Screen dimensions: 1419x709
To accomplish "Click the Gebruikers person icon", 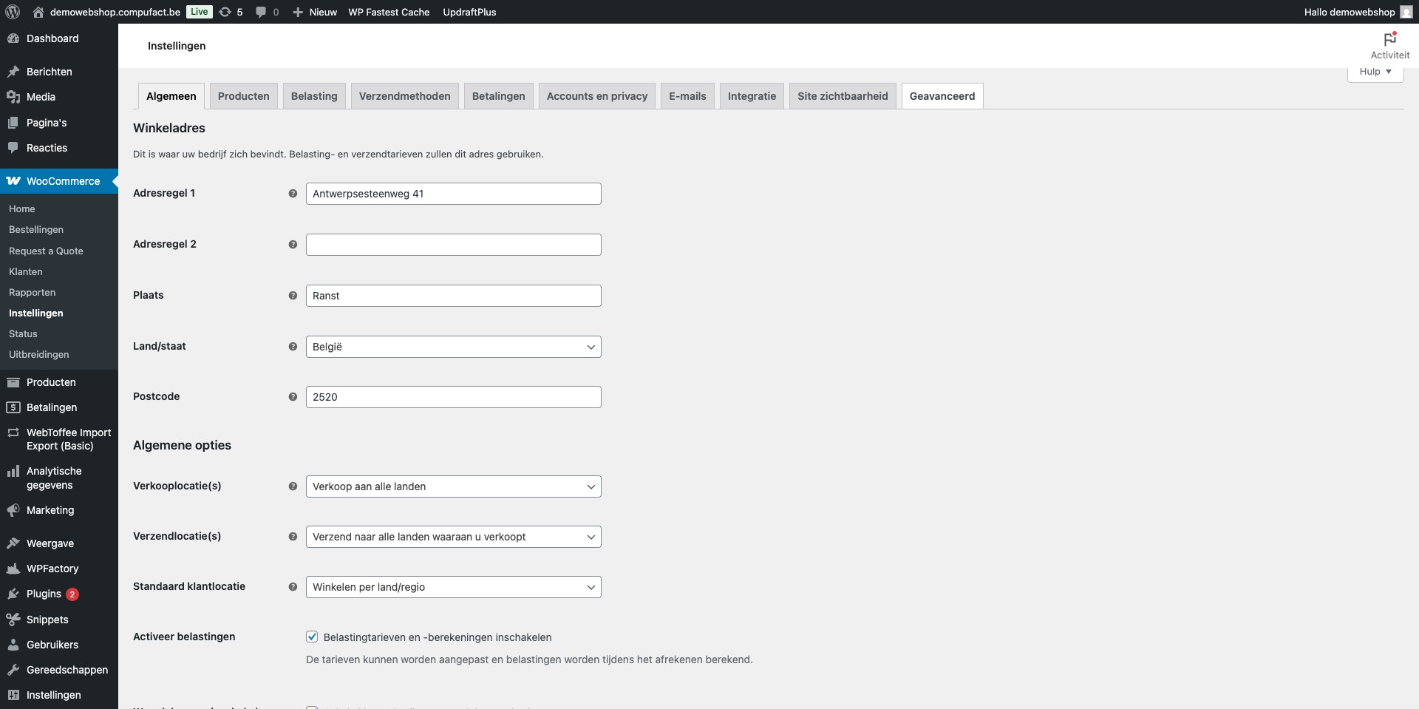I will (13, 645).
